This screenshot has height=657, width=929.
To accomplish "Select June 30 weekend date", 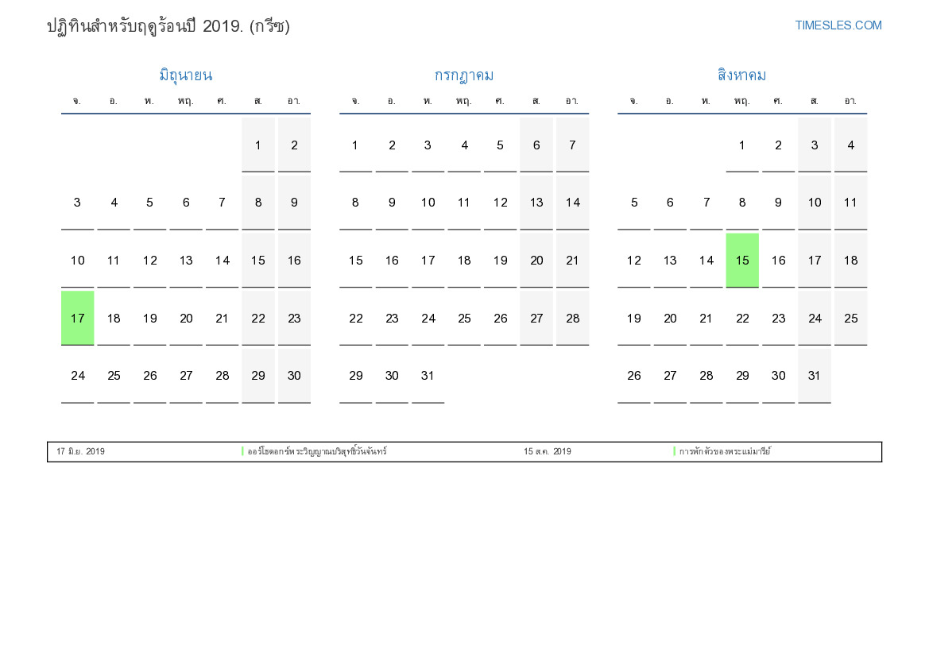I will 294,375.
